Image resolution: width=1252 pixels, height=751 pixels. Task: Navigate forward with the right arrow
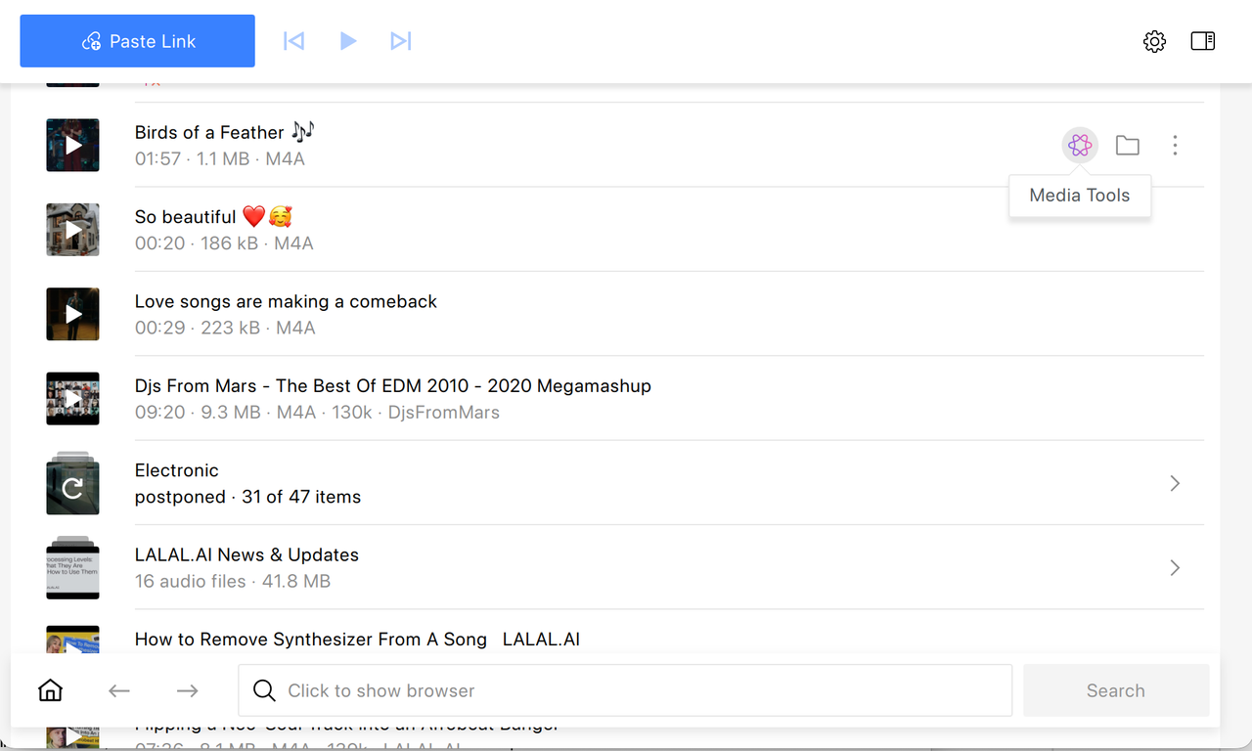[188, 690]
